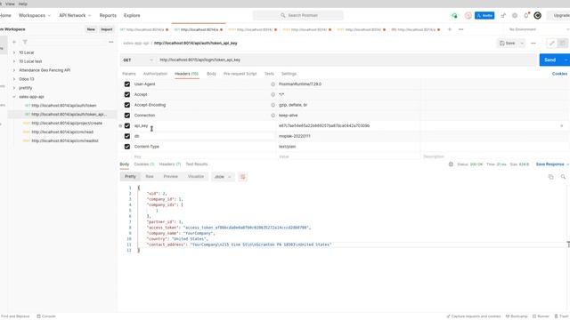Uncheck the Accept-Encoding header checkbox

(x=126, y=105)
